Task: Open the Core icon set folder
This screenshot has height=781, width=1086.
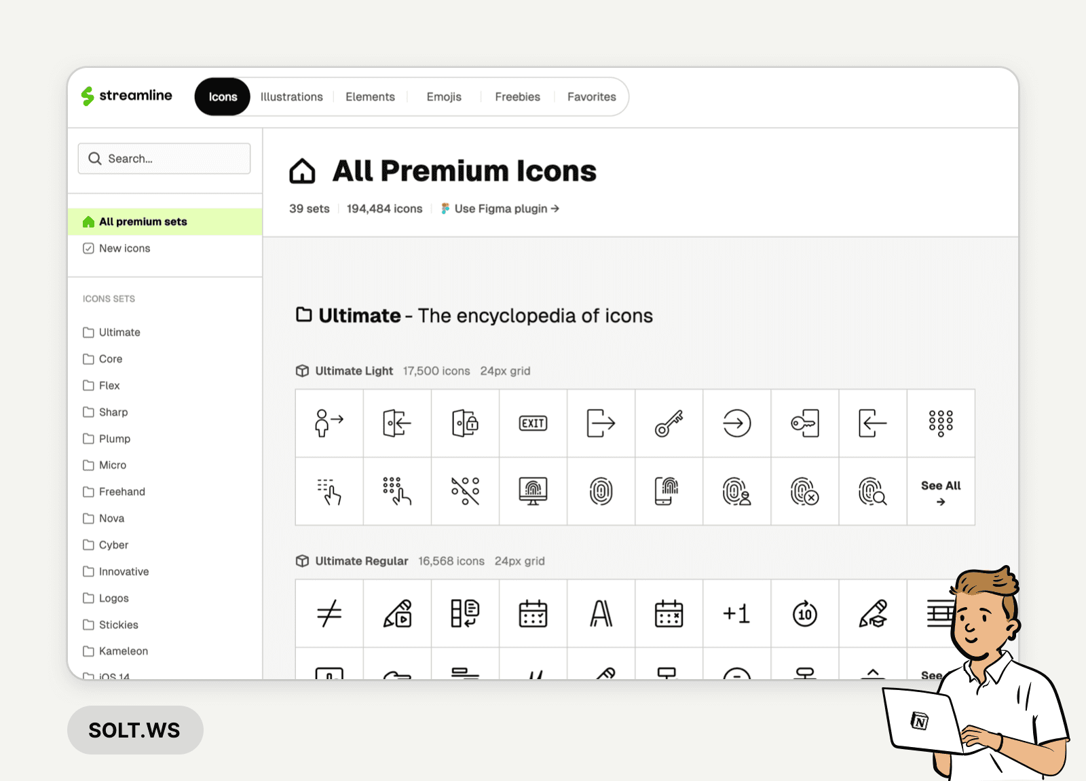Action: (x=102, y=359)
